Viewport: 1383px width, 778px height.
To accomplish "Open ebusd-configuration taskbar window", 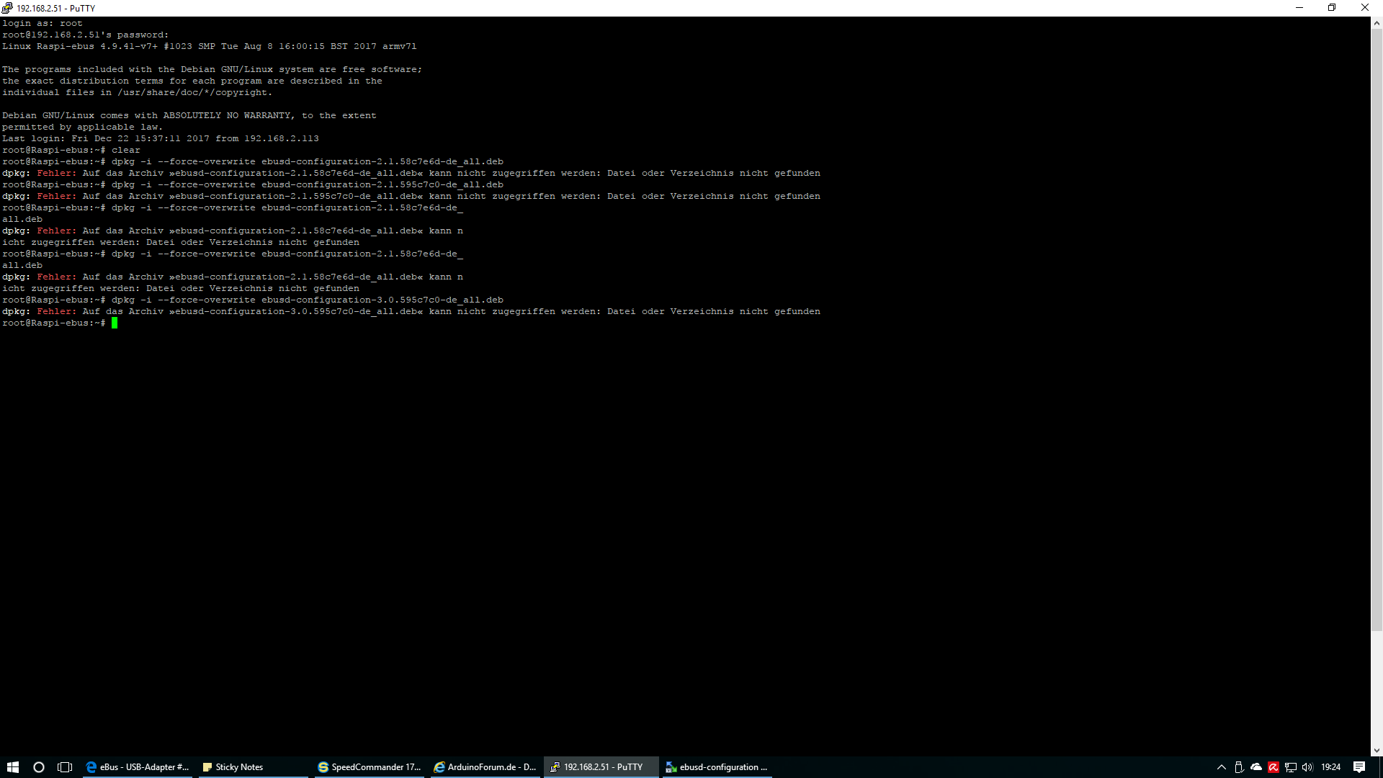I will coord(717,767).
